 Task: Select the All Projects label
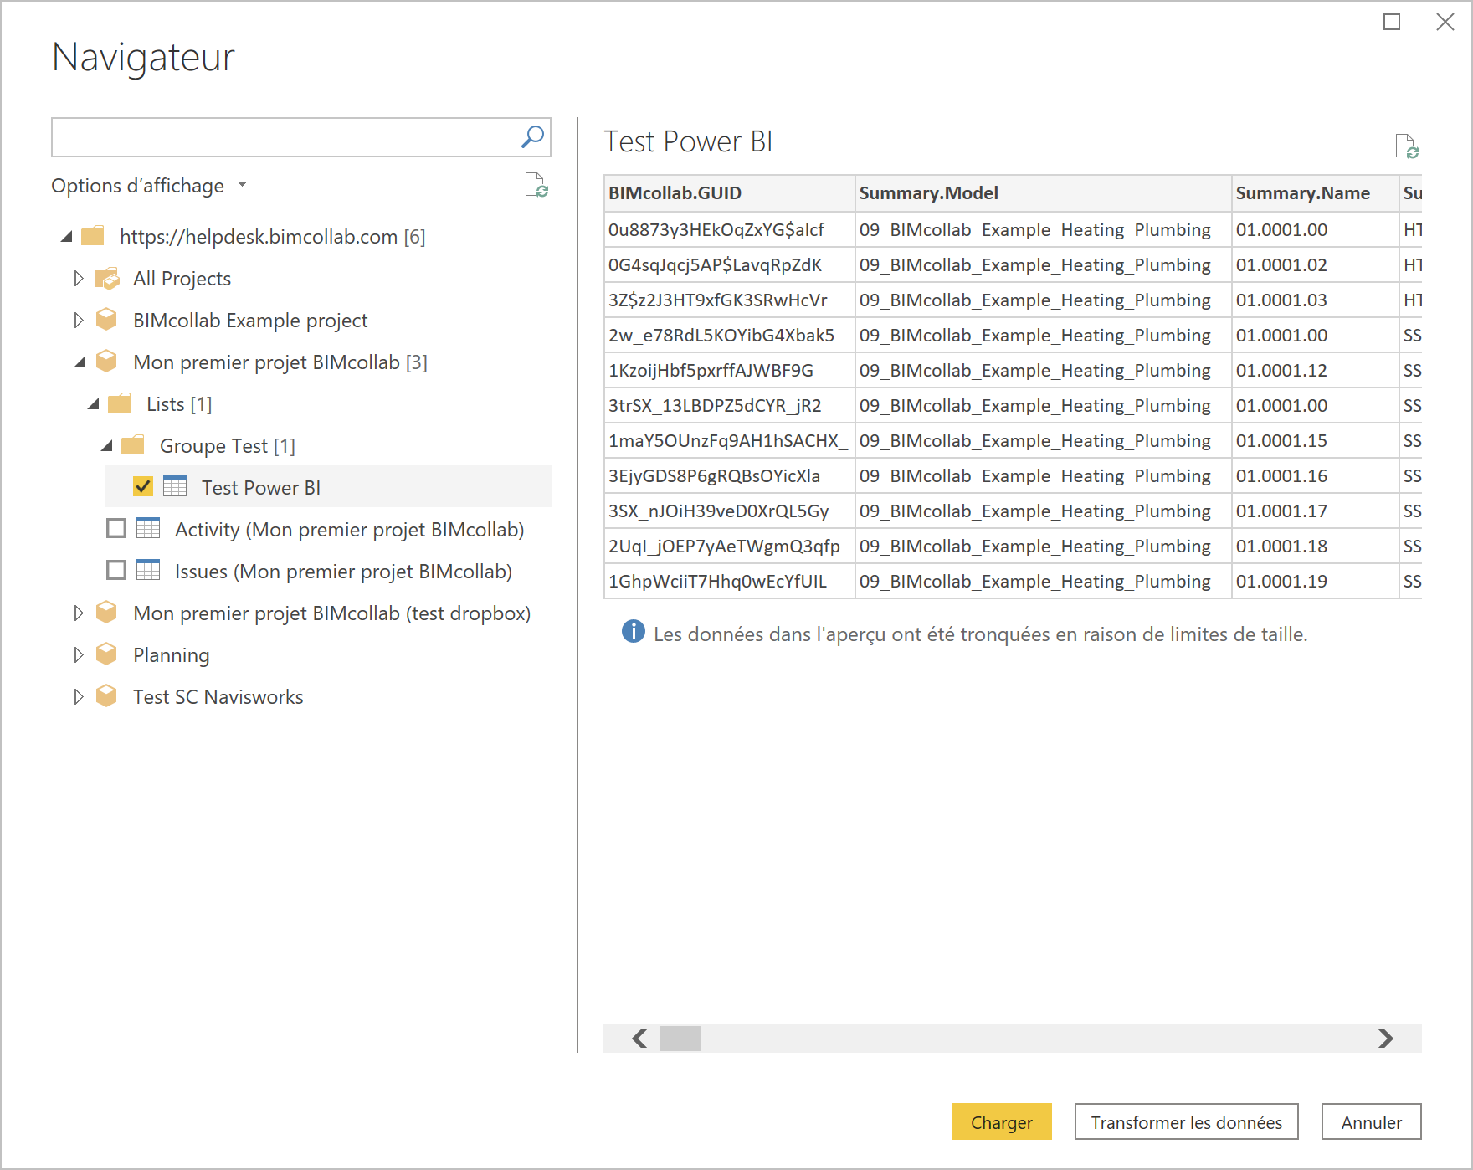coord(182,279)
